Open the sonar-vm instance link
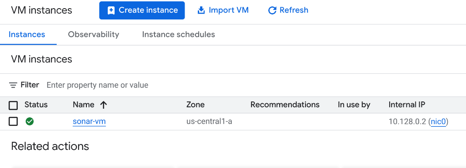The image size is (466, 168). click(89, 121)
